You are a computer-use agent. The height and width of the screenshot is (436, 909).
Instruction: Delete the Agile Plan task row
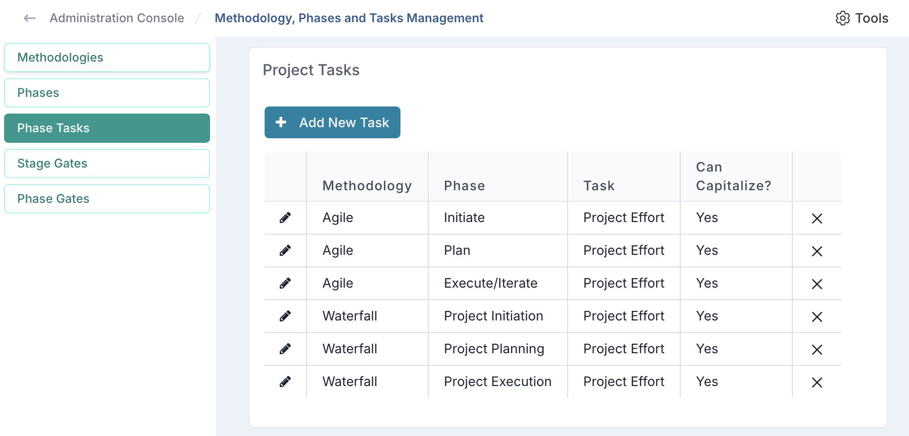(x=817, y=251)
